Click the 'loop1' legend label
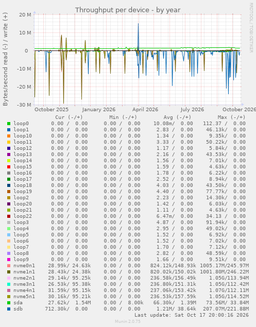The height and width of the screenshot is (327, 256). point(21,130)
